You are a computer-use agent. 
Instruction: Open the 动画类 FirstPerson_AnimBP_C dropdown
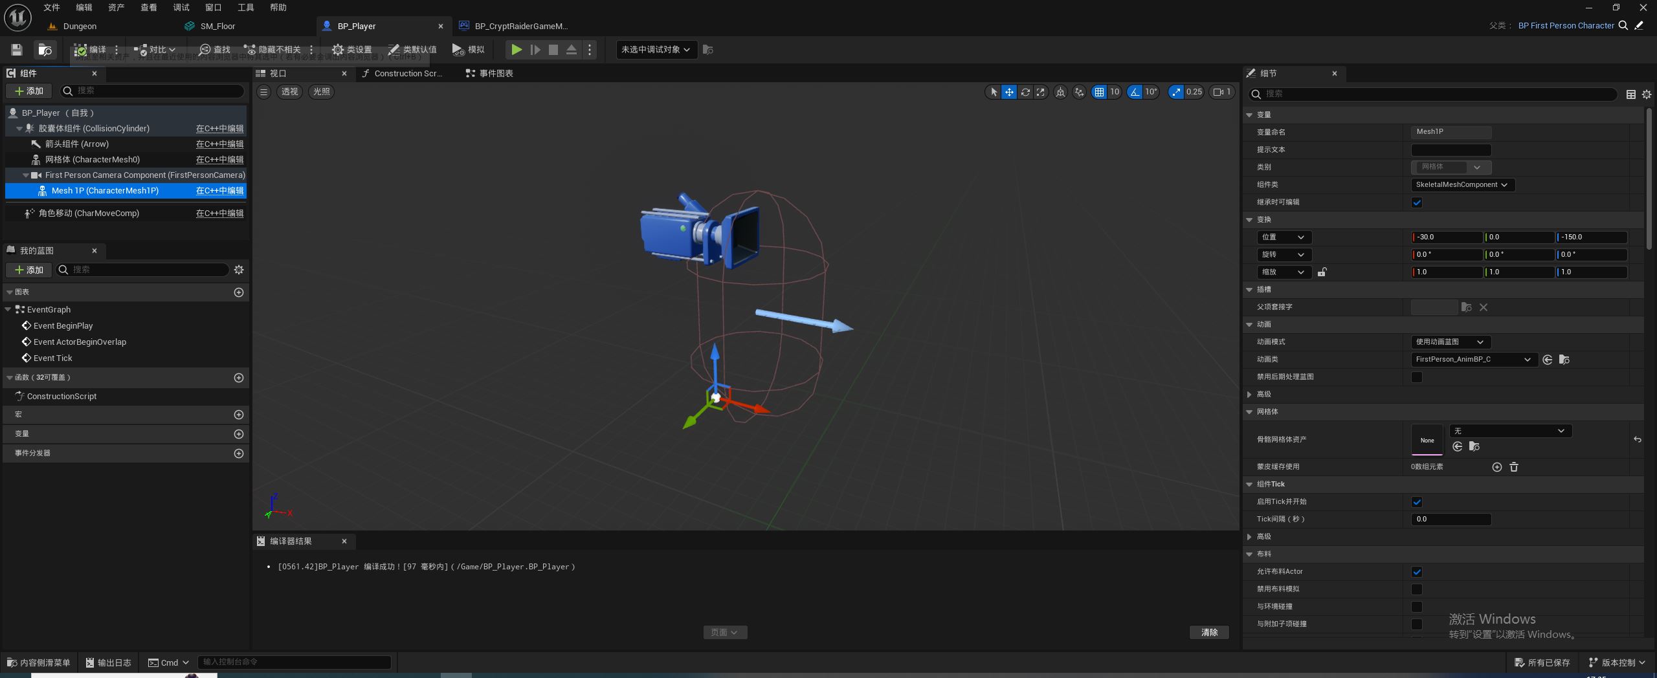[x=1473, y=360]
